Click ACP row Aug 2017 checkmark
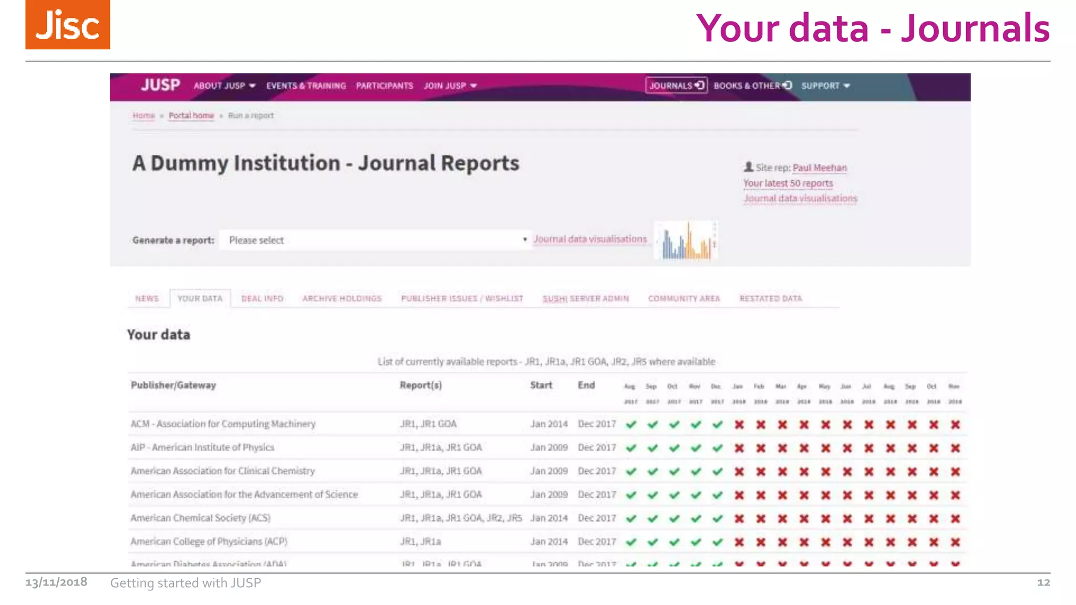Image resolution: width=1076 pixels, height=605 pixels. [x=631, y=542]
